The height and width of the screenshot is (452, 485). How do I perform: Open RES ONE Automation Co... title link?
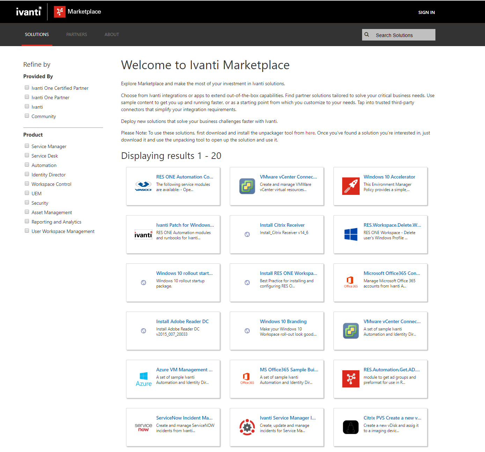point(184,177)
